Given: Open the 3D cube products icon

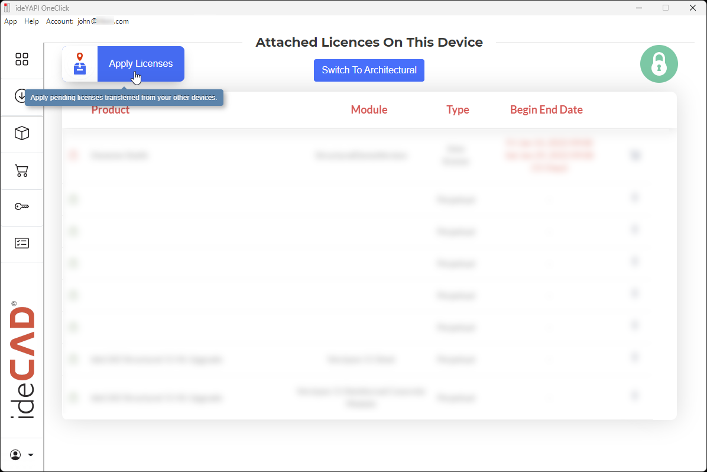Looking at the screenshot, I should [22, 133].
